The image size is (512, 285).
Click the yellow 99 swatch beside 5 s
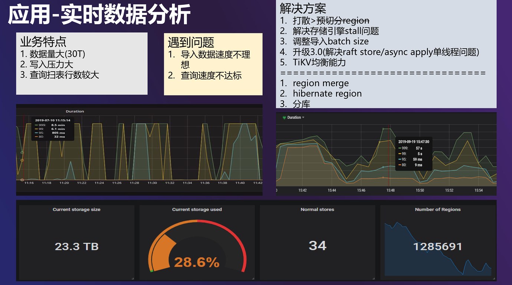[x=400, y=154]
